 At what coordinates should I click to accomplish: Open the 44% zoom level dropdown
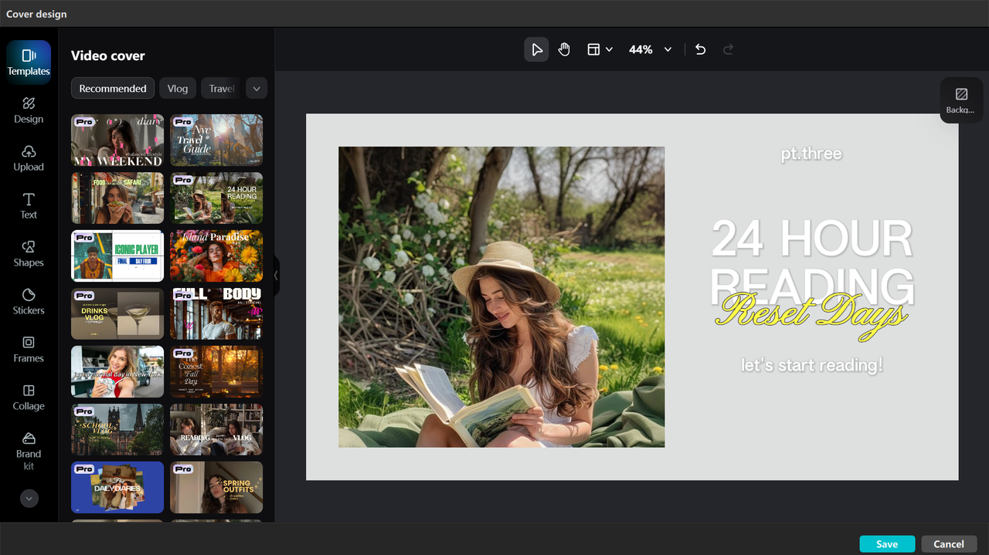tap(650, 49)
